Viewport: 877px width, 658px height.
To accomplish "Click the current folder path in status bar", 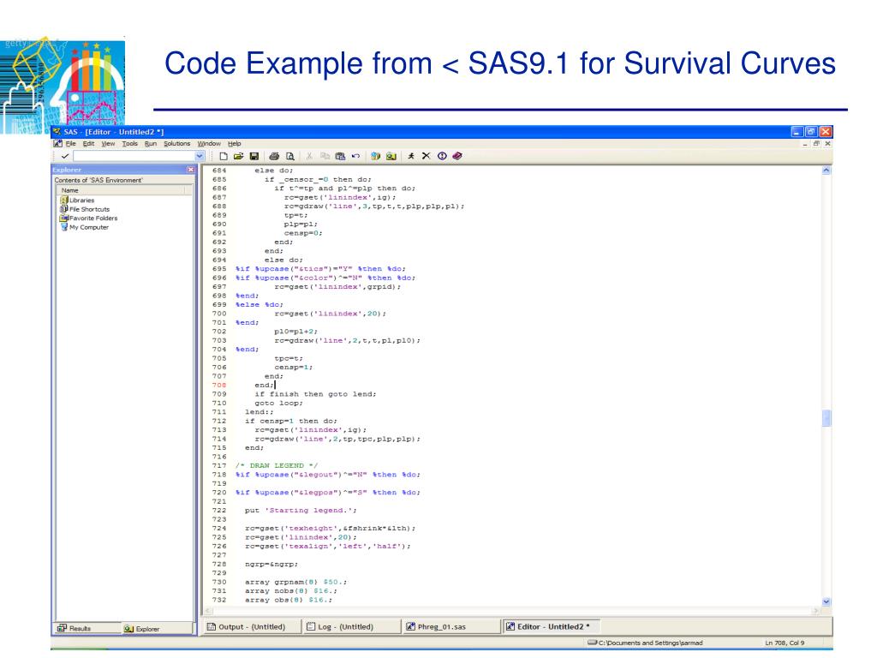I will (x=646, y=643).
